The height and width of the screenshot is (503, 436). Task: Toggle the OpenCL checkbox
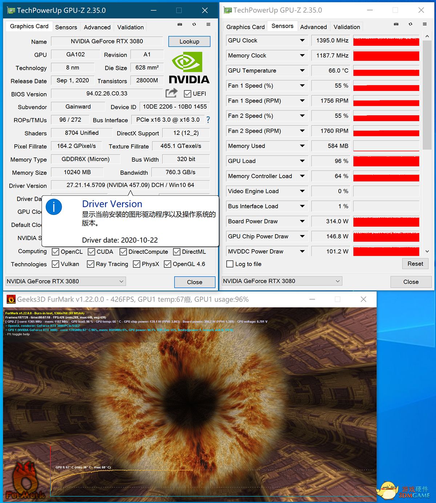point(56,252)
